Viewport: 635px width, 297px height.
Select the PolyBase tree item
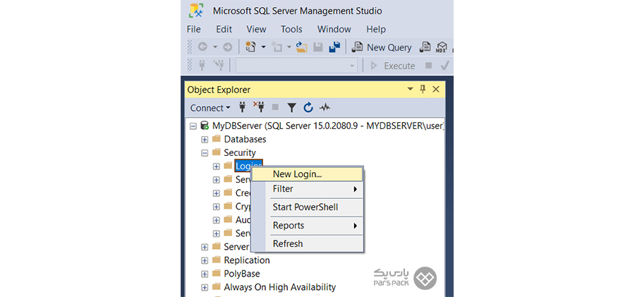(242, 274)
